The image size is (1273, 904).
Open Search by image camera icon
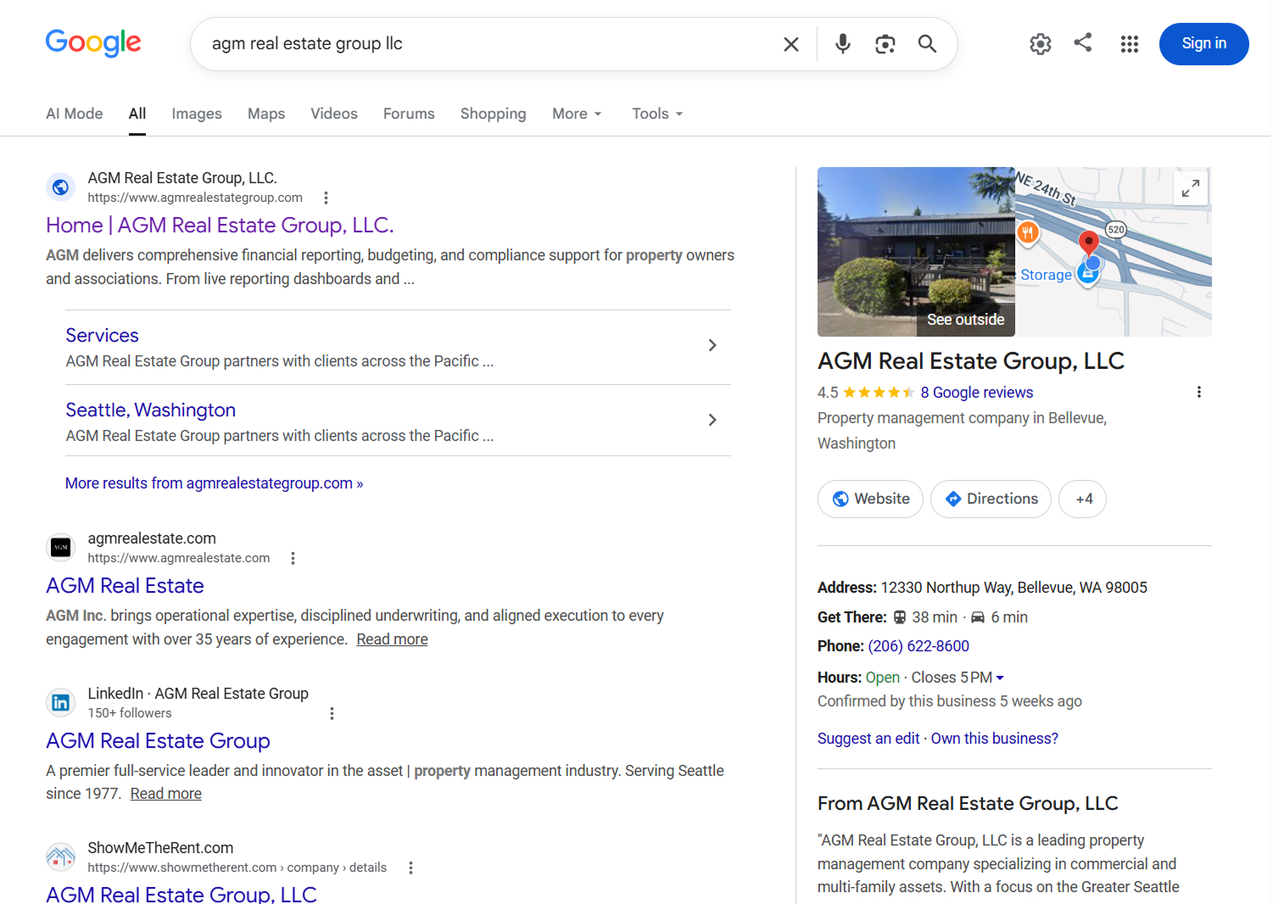coord(885,44)
